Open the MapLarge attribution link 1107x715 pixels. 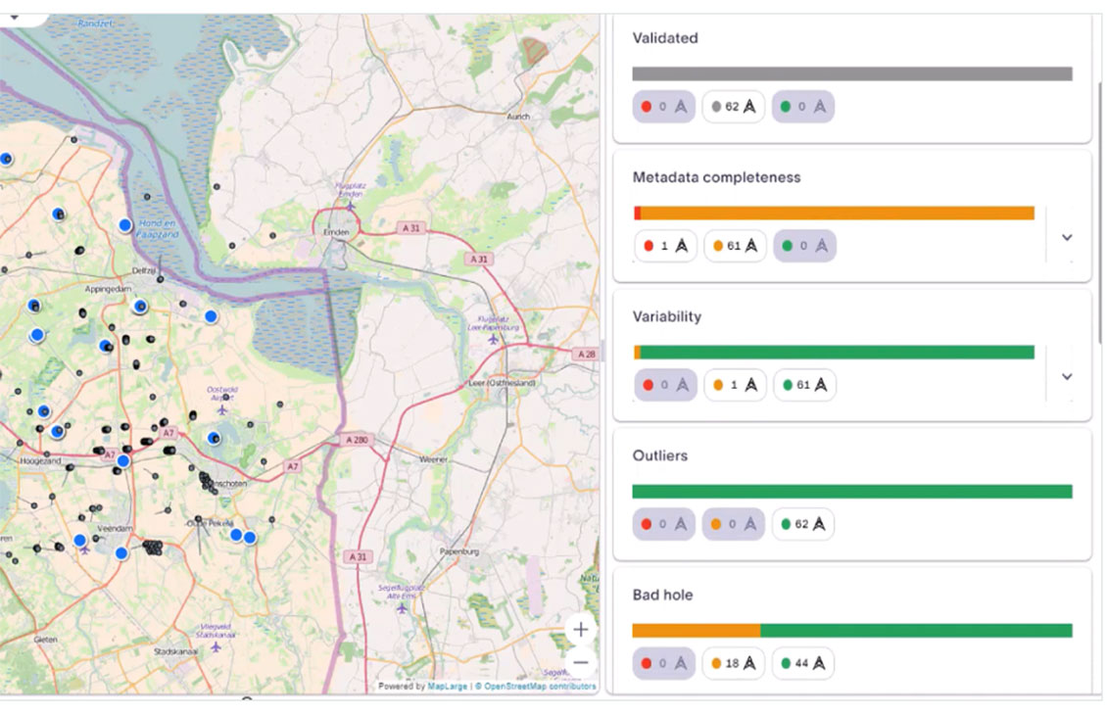pyautogui.click(x=447, y=687)
